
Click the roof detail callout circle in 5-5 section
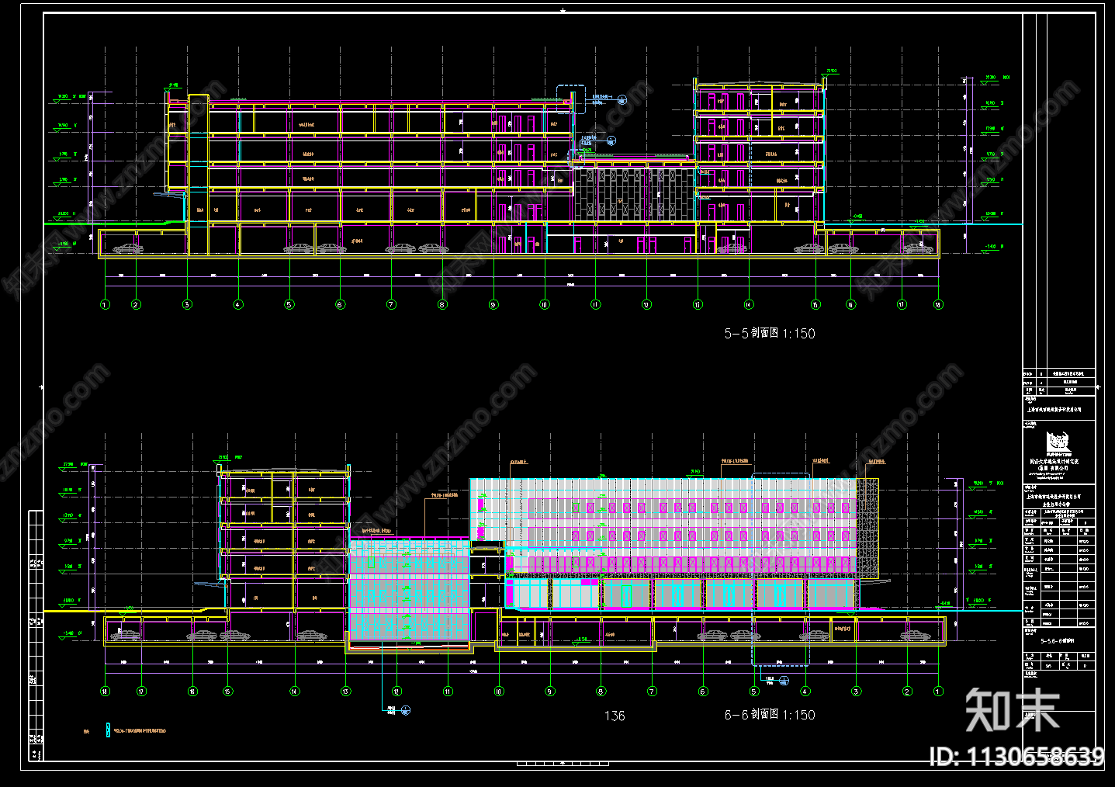coord(622,99)
